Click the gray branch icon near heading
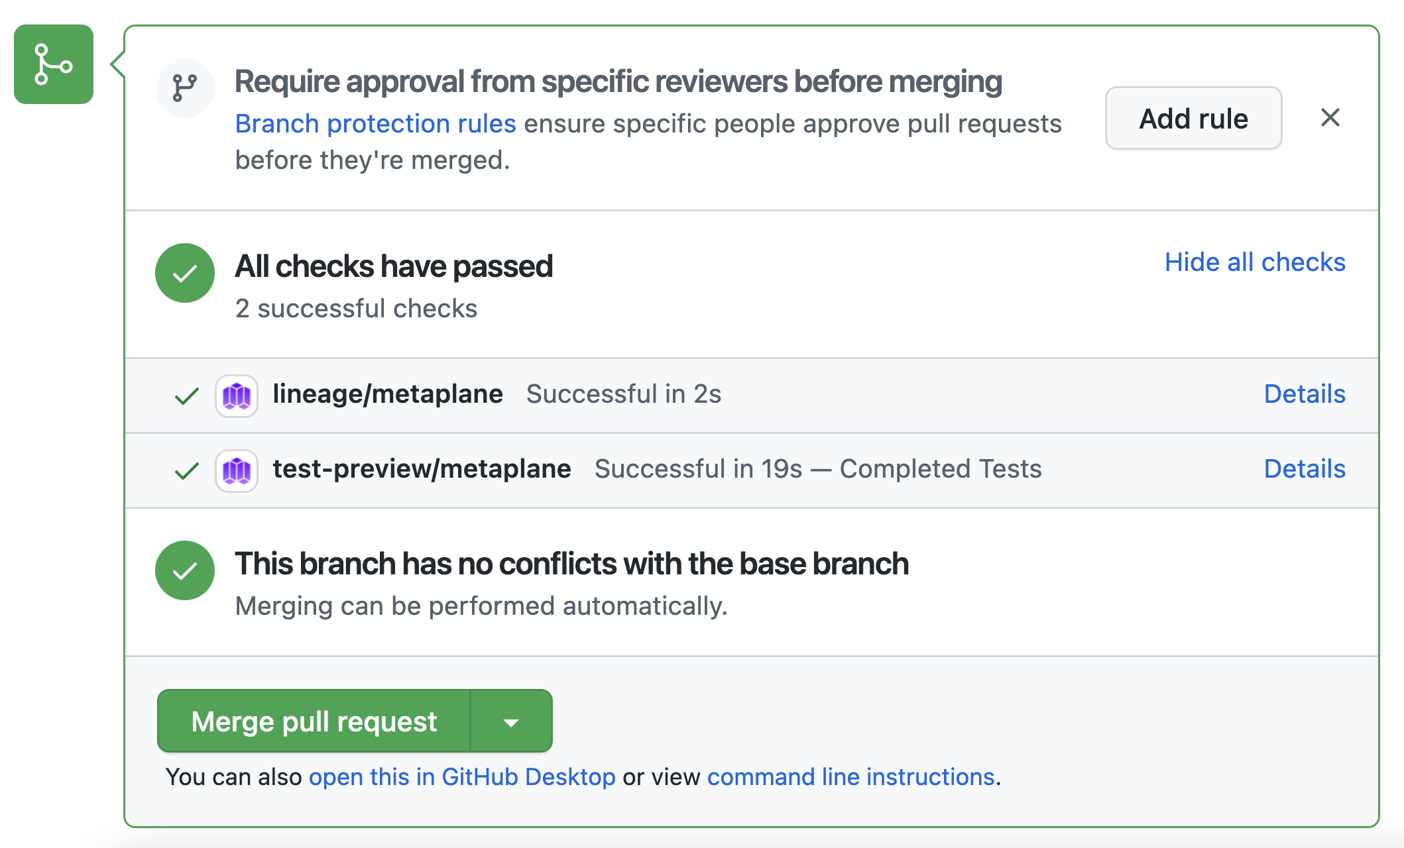 [185, 87]
